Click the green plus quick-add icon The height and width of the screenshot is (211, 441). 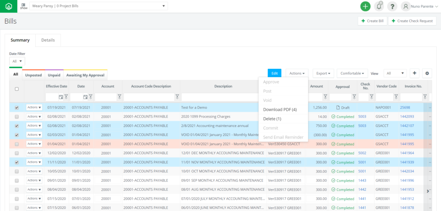(x=365, y=6)
